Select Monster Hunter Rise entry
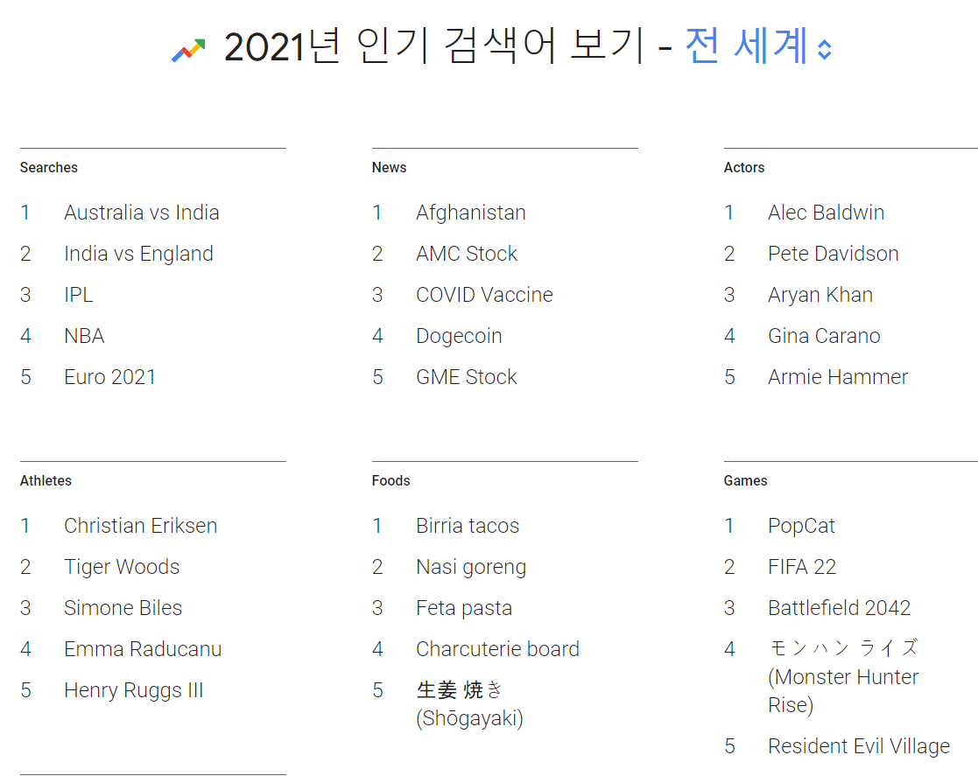978x776 pixels. coord(843,677)
